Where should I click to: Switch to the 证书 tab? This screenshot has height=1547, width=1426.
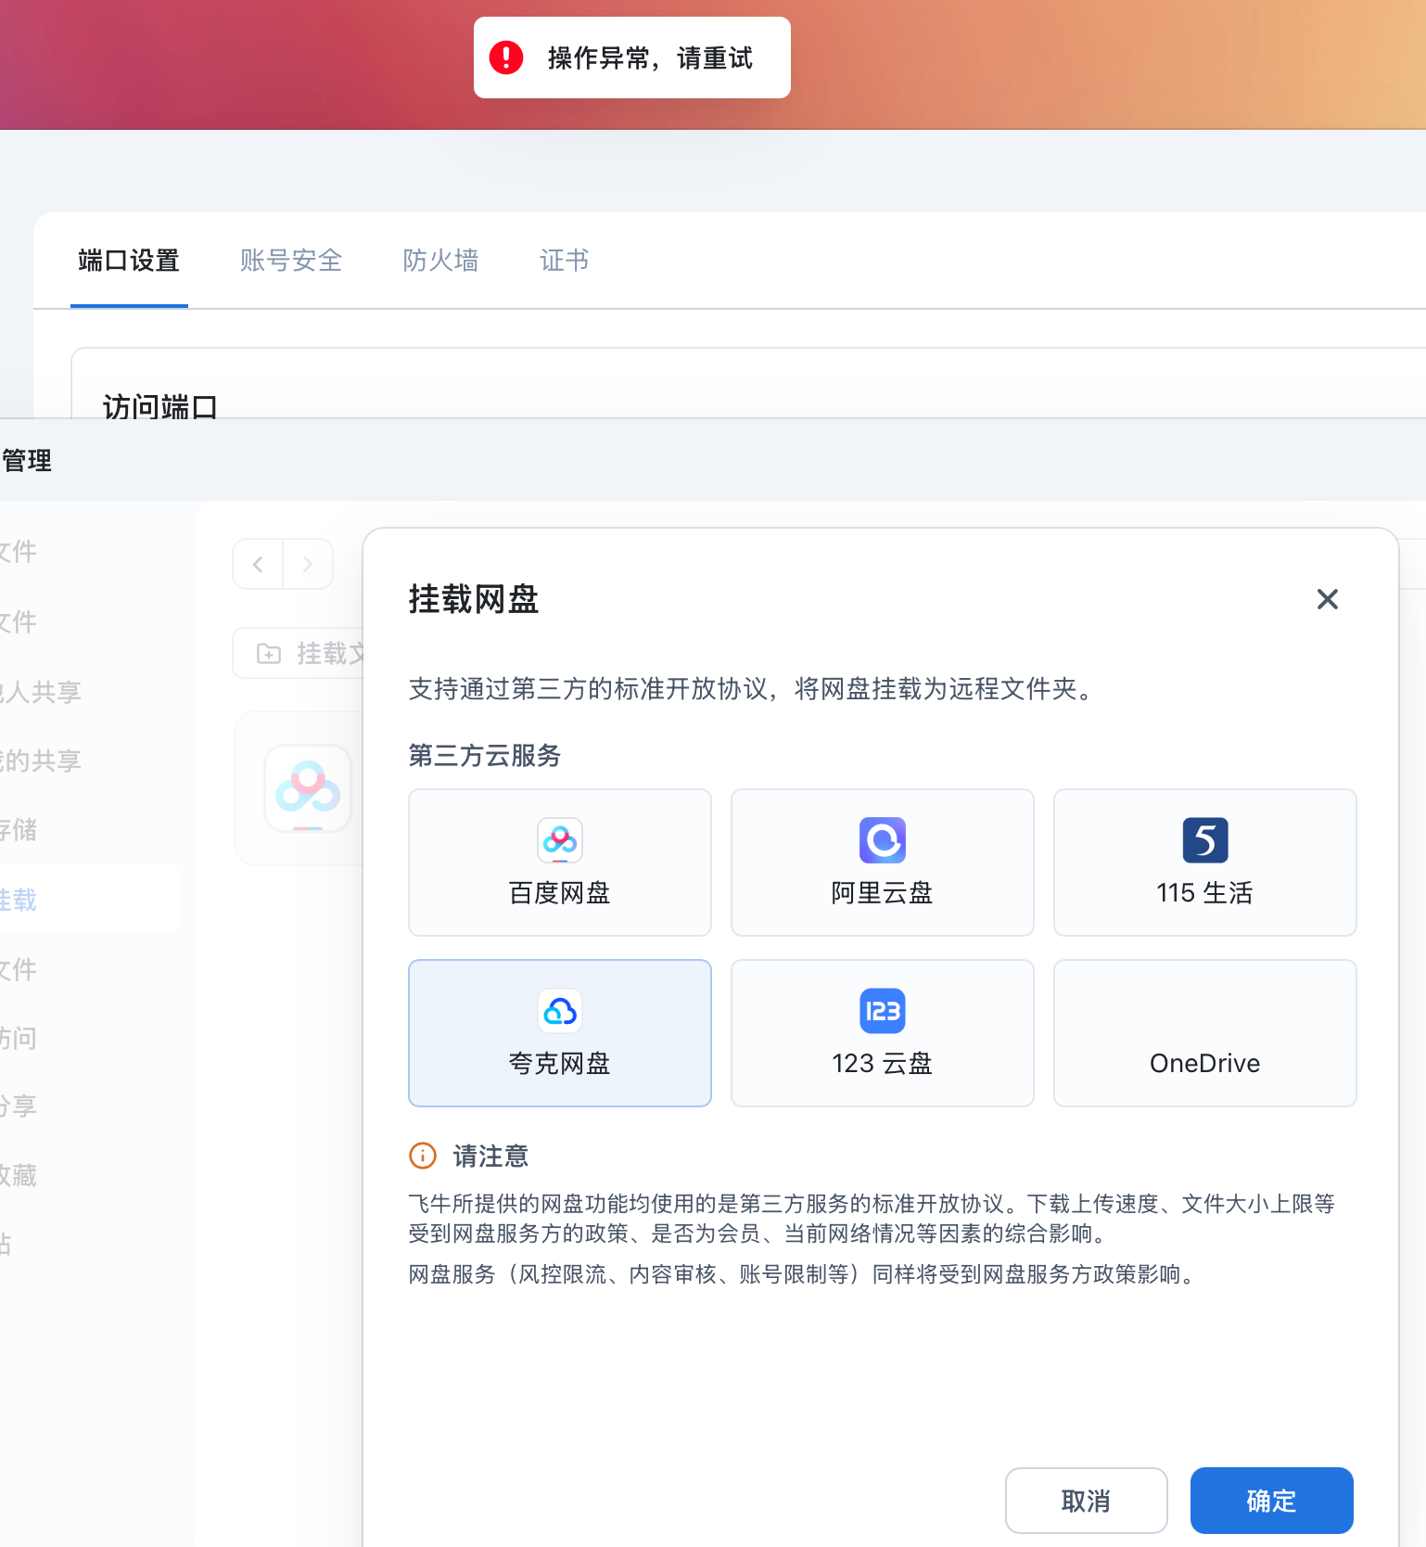click(x=565, y=261)
